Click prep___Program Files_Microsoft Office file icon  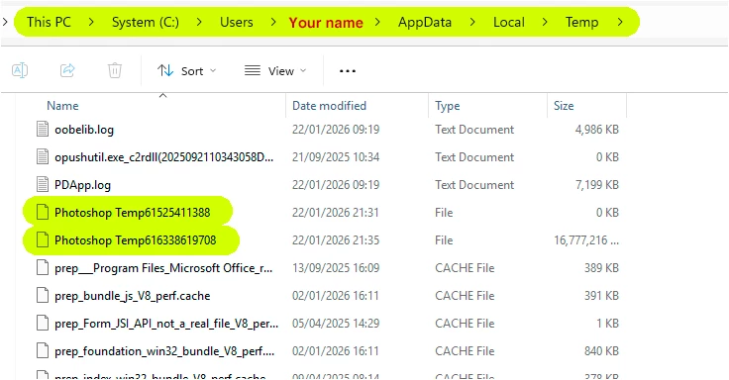click(43, 267)
